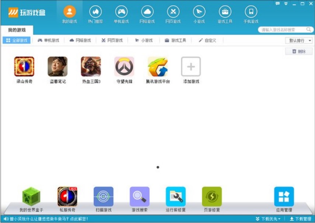Image resolution: width=315 pixels, height=223 pixels.
Task: Expand 下载优先 dropdown in status bar
Action: [268, 219]
